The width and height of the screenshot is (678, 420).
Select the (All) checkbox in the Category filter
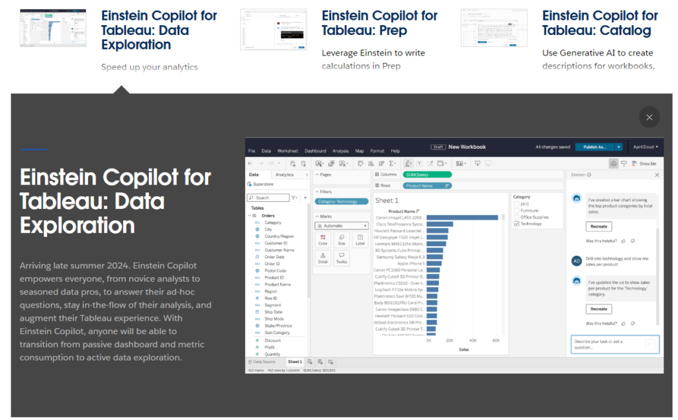(x=517, y=204)
